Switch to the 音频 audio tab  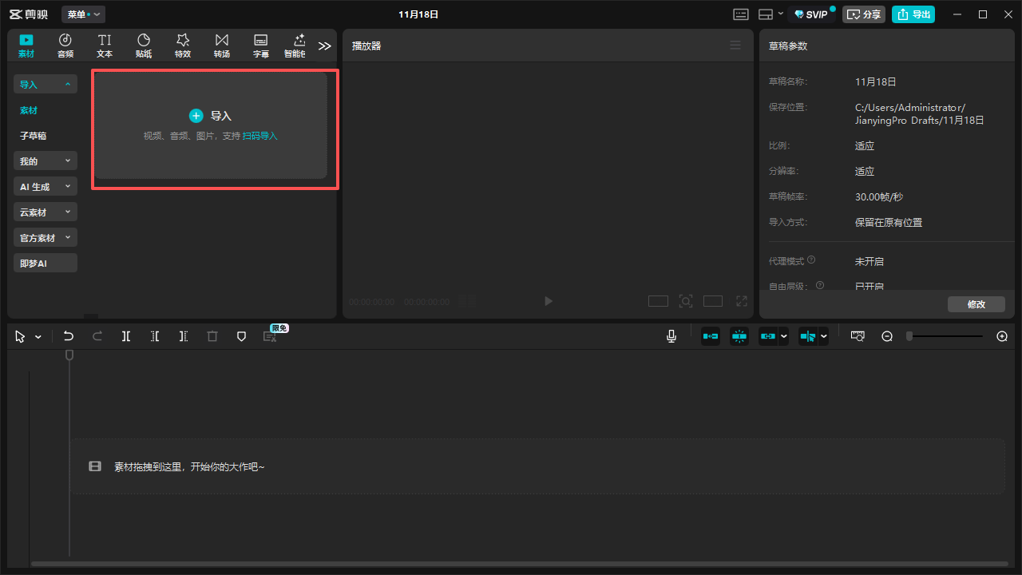click(x=65, y=46)
